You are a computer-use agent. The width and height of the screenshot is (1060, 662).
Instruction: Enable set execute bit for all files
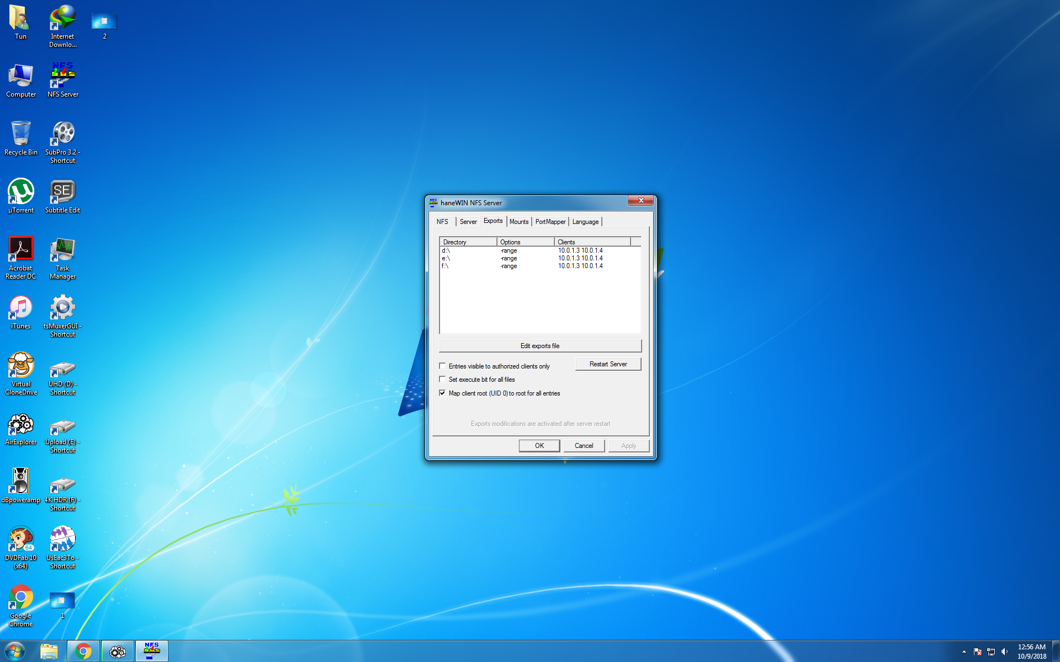pos(442,379)
